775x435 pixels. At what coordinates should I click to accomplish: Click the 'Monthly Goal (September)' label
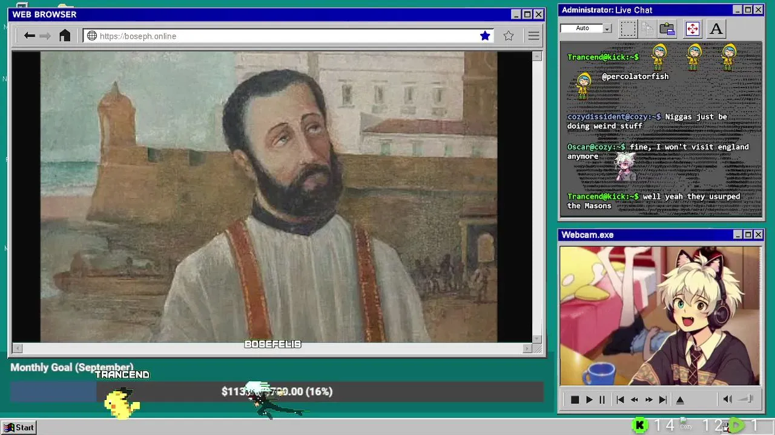[71, 367]
